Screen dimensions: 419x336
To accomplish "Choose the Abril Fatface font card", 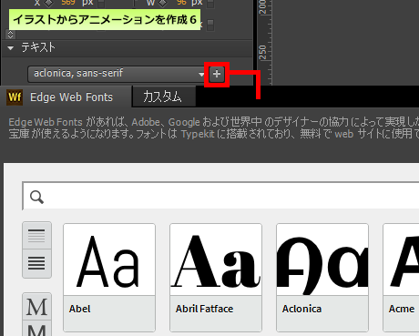I will (x=216, y=278).
